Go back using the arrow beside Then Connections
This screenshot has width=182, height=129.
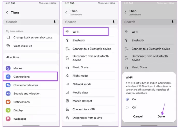(x=67, y=12)
